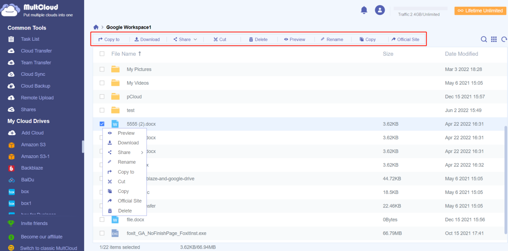Image resolution: width=508 pixels, height=251 pixels.
Task: Check the file.docx checkbox
Action: 102,219
